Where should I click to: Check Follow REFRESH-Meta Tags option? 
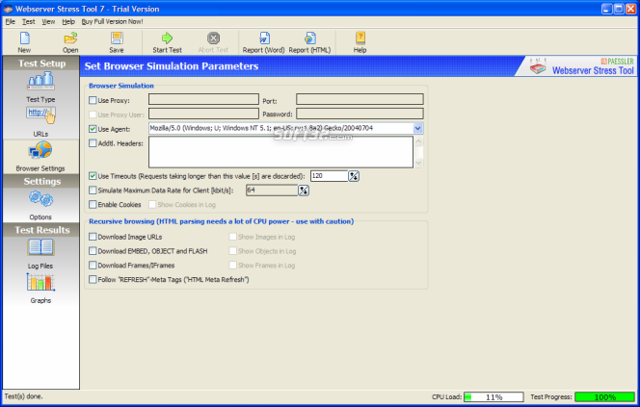click(x=93, y=279)
